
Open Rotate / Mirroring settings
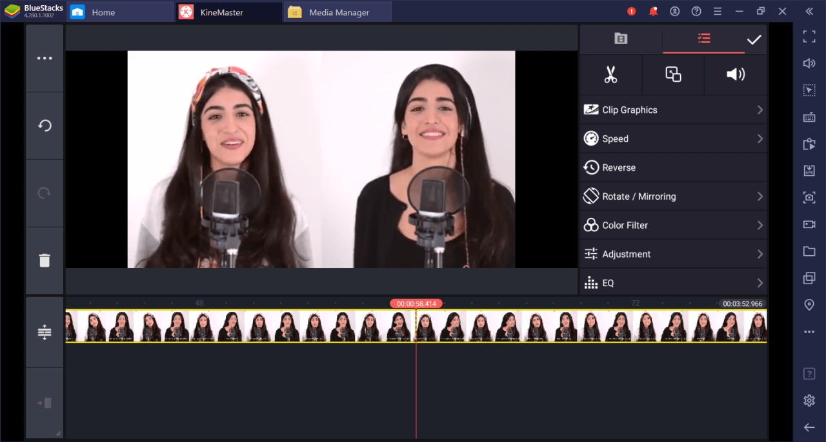(x=674, y=197)
